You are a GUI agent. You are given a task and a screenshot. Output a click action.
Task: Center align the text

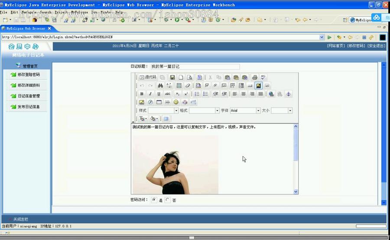pos(244,94)
